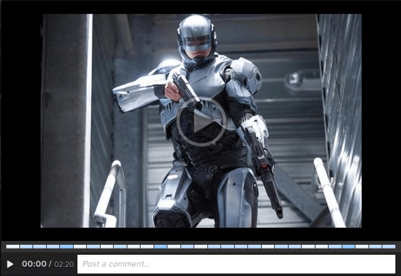401x276 pixels.
Task: Click the first segment of the timeline bar
Action: (x=12, y=247)
